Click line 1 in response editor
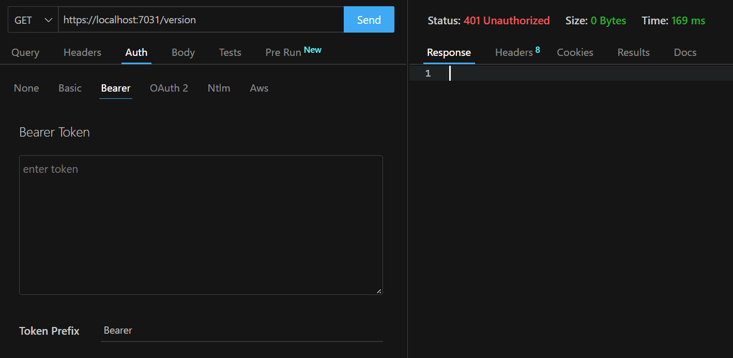Screen dimensions: 733x358 tap(571, 73)
